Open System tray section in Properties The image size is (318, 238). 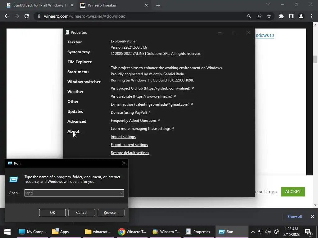click(x=79, y=52)
